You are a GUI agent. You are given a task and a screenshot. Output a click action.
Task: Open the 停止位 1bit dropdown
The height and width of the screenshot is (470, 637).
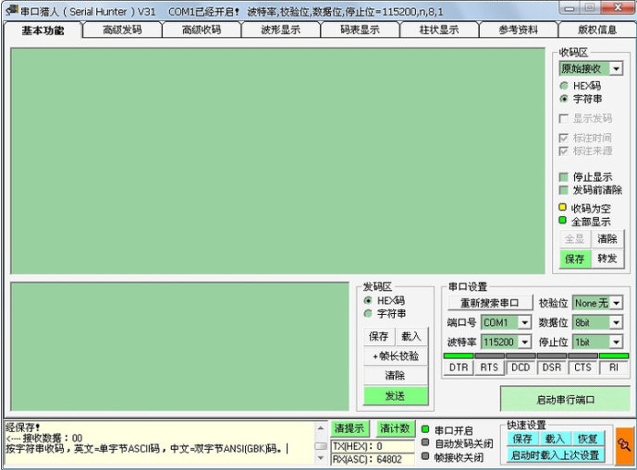click(617, 343)
